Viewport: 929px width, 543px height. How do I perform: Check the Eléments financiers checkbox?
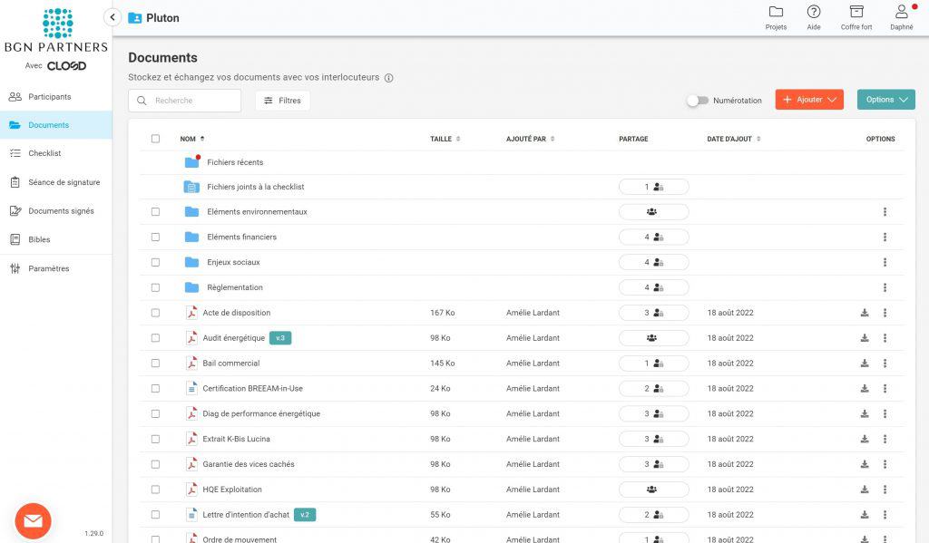pos(155,237)
